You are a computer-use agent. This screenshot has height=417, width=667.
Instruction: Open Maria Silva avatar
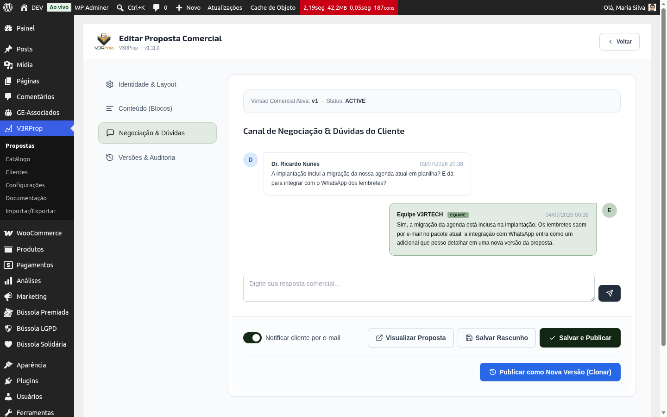pyautogui.click(x=652, y=7)
